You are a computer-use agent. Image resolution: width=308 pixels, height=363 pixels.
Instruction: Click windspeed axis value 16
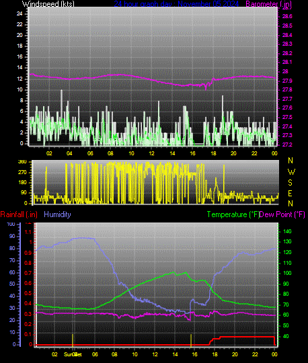[20, 56]
